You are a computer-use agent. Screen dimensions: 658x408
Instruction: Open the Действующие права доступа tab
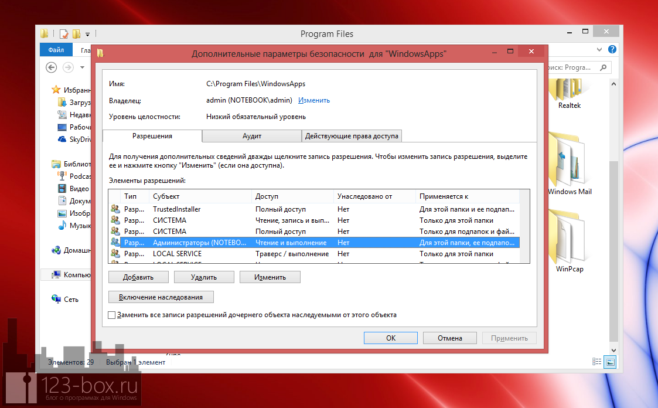352,136
